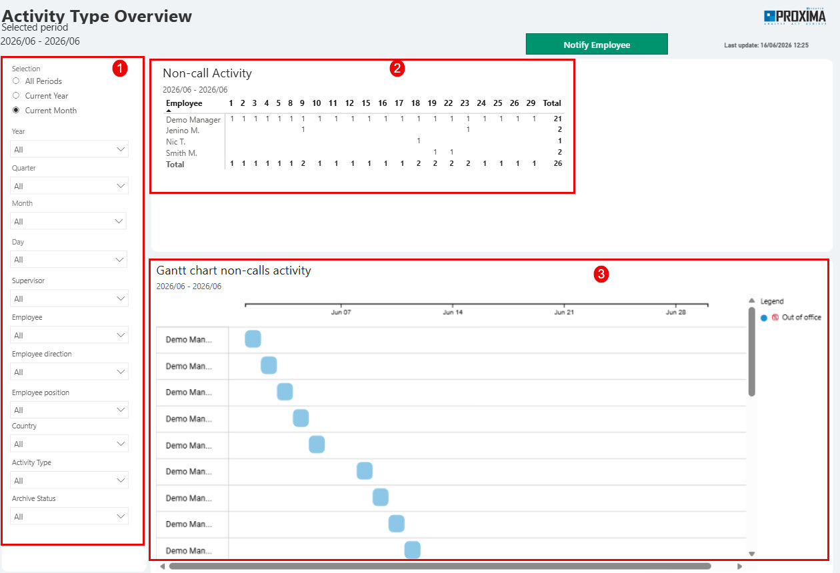The width and height of the screenshot is (840, 573).
Task: Click the horizontal scroll right arrow
Action: [x=739, y=566]
